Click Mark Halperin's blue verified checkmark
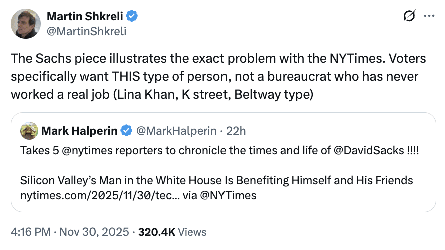 point(127,131)
